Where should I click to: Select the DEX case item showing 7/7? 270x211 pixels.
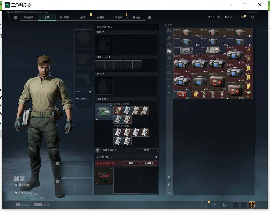187,50
